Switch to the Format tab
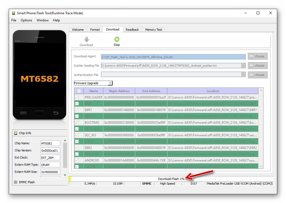This screenshot has width=286, height=203. pyautogui.click(x=95, y=29)
